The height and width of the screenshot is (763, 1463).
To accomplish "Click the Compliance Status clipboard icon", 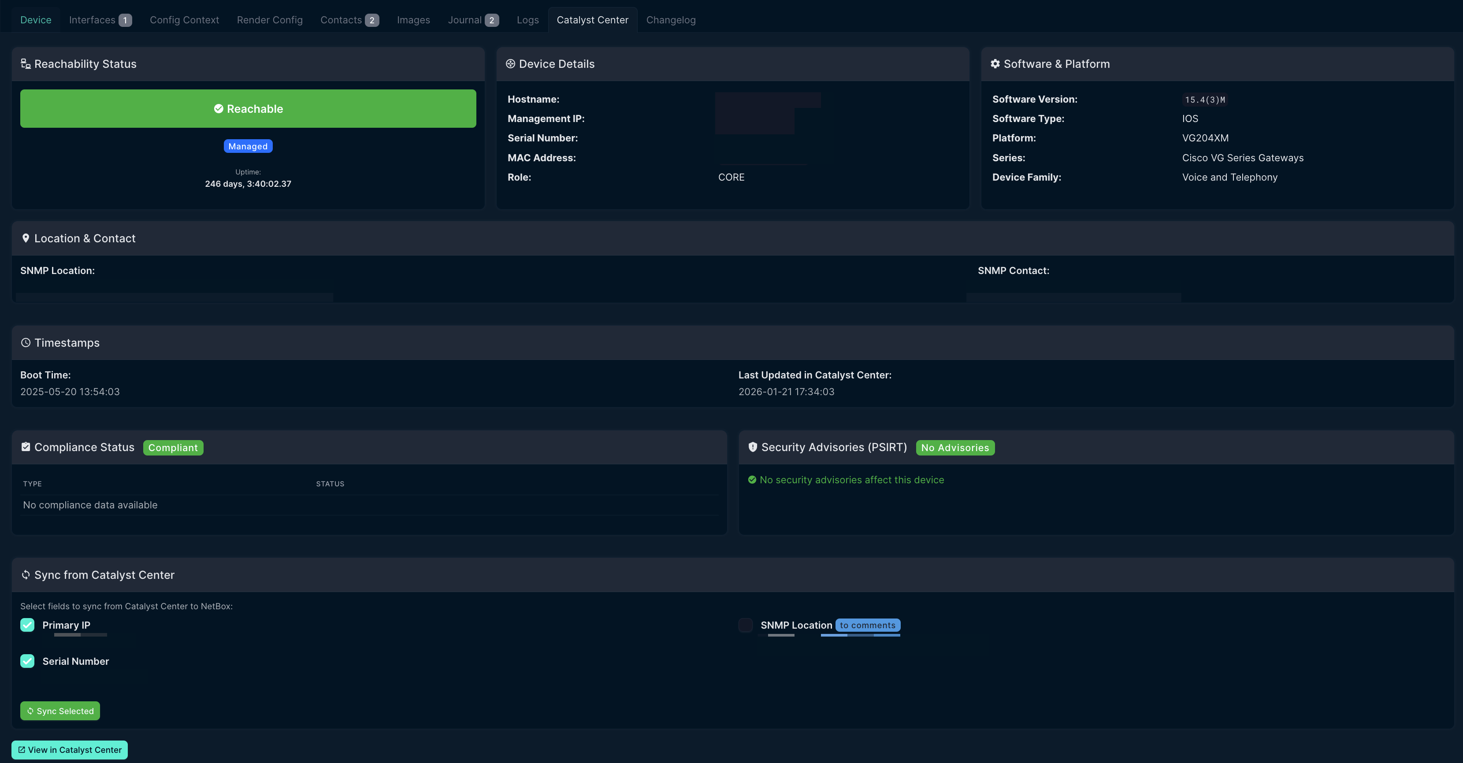I will pyautogui.click(x=26, y=447).
